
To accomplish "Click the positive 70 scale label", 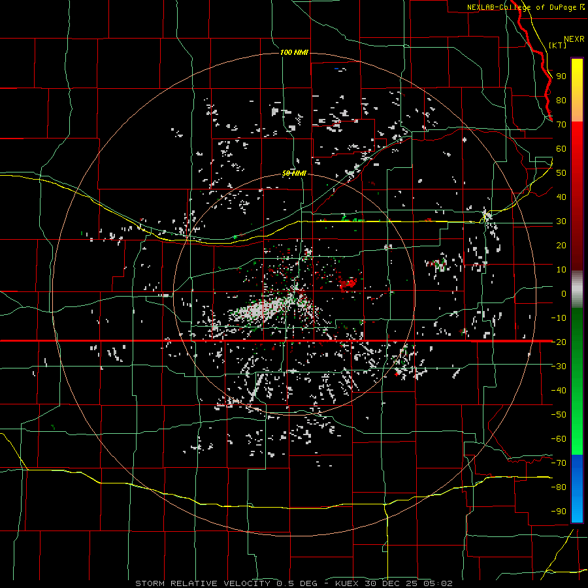I will (561, 125).
